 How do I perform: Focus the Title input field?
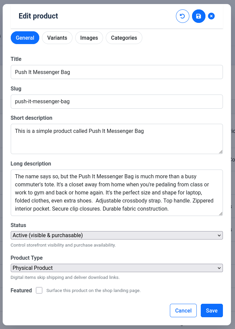pyautogui.click(x=117, y=72)
